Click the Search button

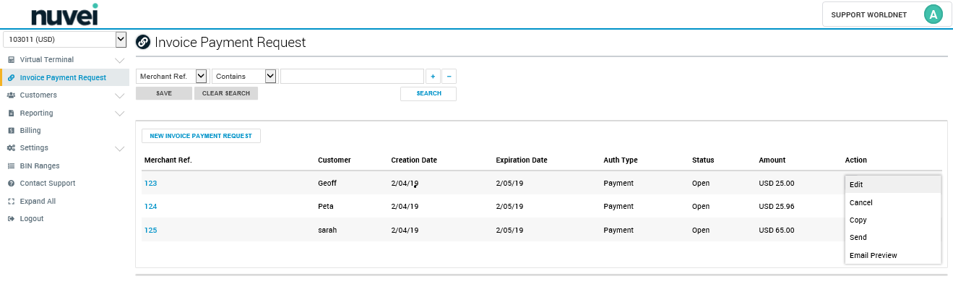coord(428,94)
